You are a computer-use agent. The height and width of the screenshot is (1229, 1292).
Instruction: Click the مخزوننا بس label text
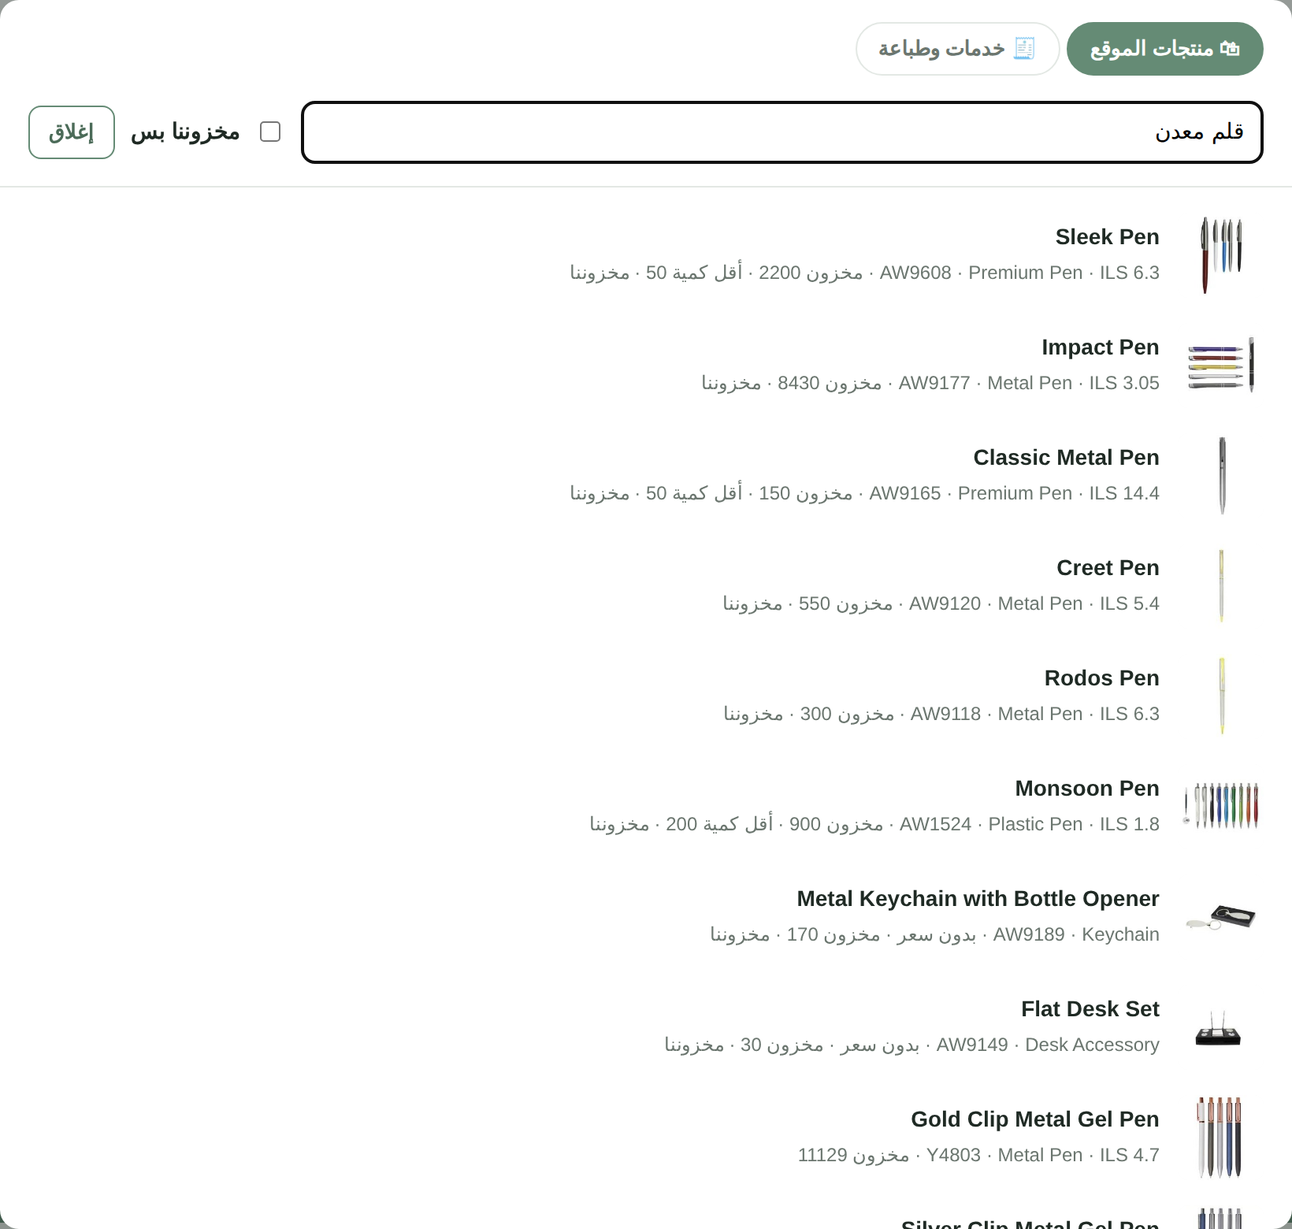coord(185,132)
